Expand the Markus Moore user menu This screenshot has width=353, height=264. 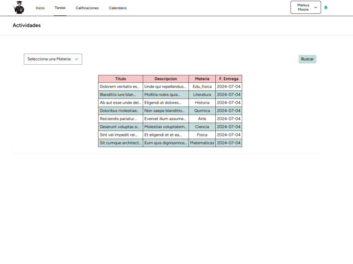(305, 7)
